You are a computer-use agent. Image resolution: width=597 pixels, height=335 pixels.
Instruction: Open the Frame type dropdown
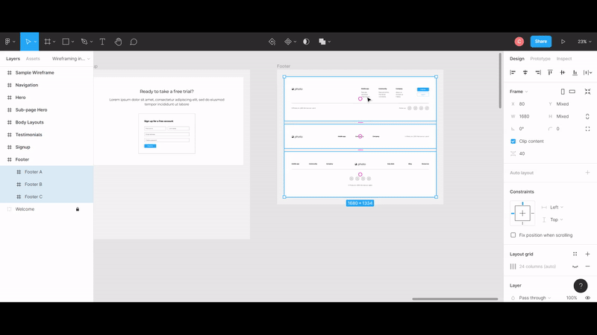pyautogui.click(x=519, y=92)
